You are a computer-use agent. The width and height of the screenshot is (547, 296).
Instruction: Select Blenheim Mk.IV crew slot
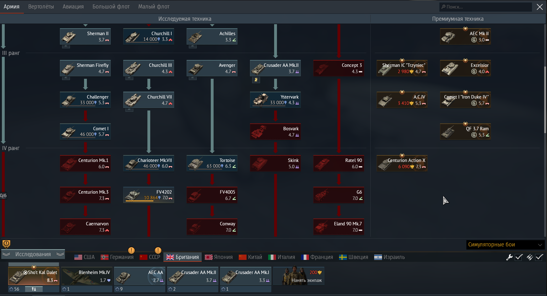pos(87,276)
